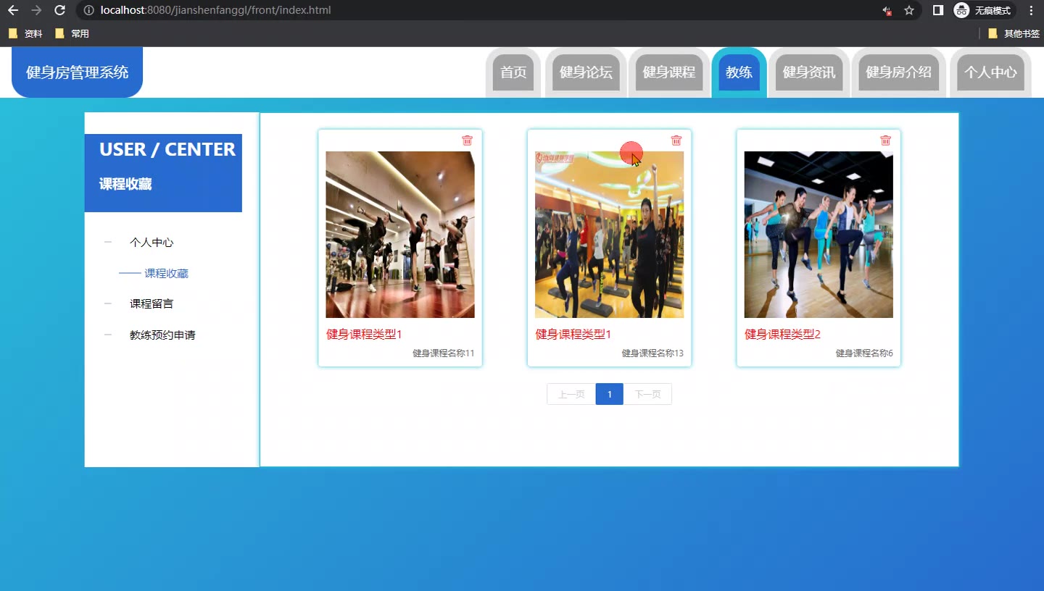The width and height of the screenshot is (1044, 591).
Task: Go back using the browser back arrow
Action: (x=12, y=10)
